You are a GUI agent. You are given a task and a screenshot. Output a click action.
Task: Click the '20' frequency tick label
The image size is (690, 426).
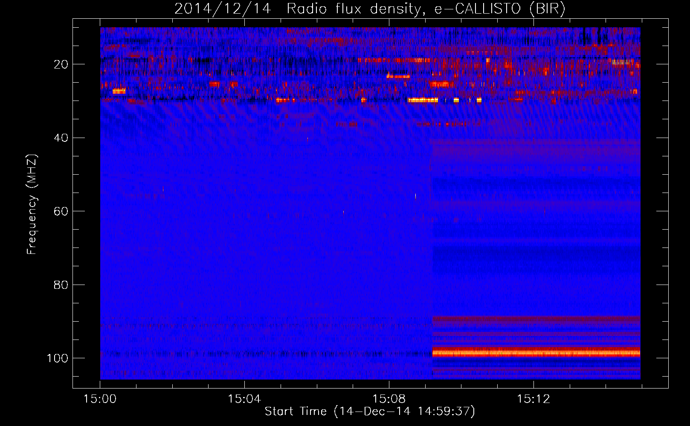tap(61, 64)
